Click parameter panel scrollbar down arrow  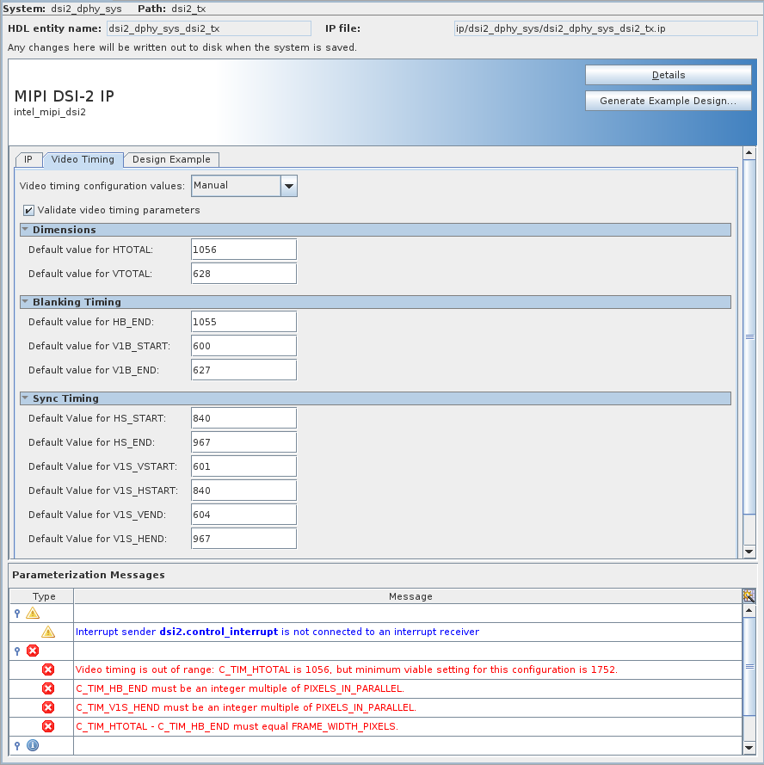(x=749, y=552)
